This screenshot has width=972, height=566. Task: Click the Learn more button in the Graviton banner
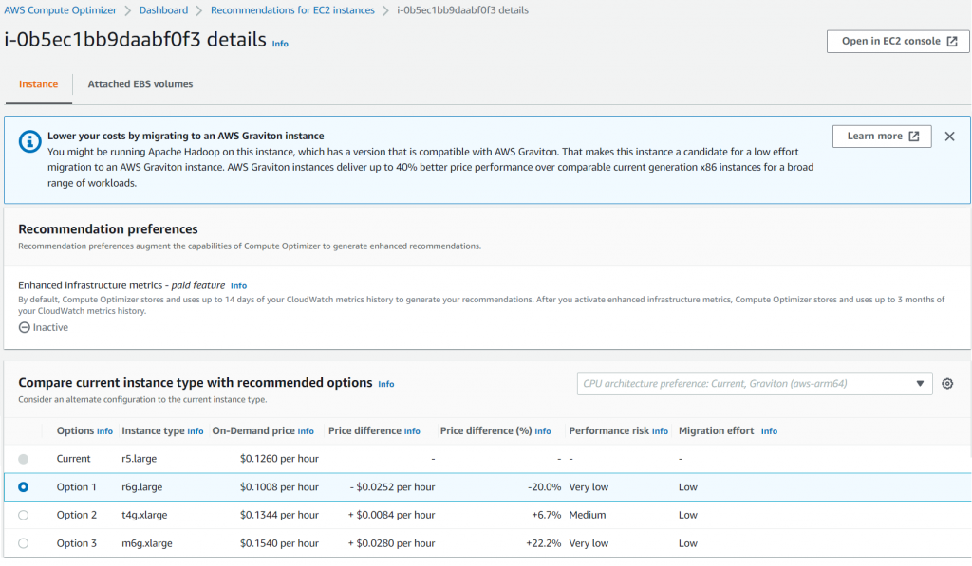point(882,136)
